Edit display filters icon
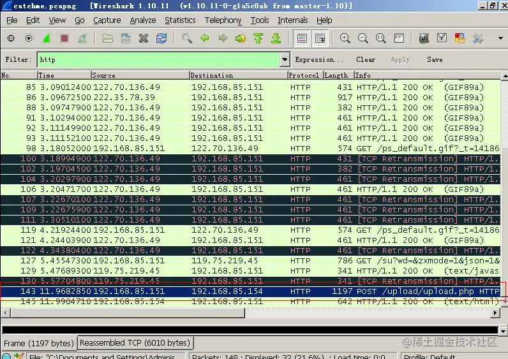This screenshot has height=359, width=508. coord(442,38)
